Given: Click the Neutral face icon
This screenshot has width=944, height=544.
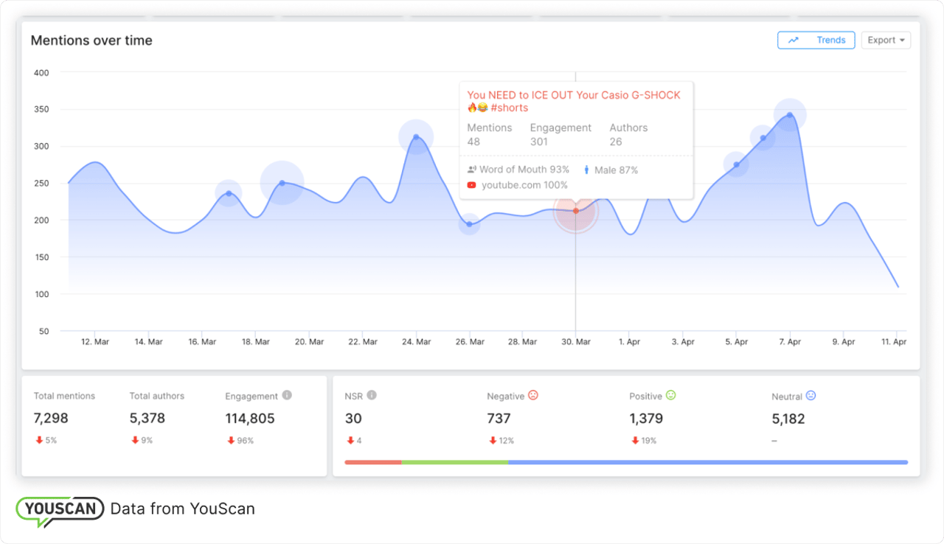Looking at the screenshot, I should (811, 396).
